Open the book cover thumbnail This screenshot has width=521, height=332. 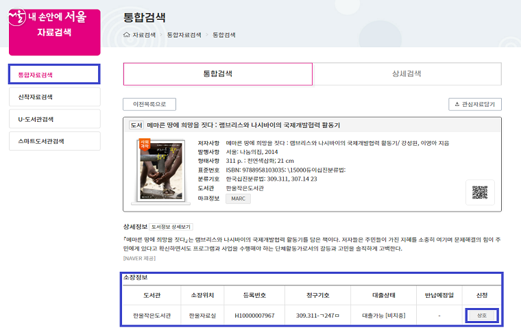tap(161, 171)
